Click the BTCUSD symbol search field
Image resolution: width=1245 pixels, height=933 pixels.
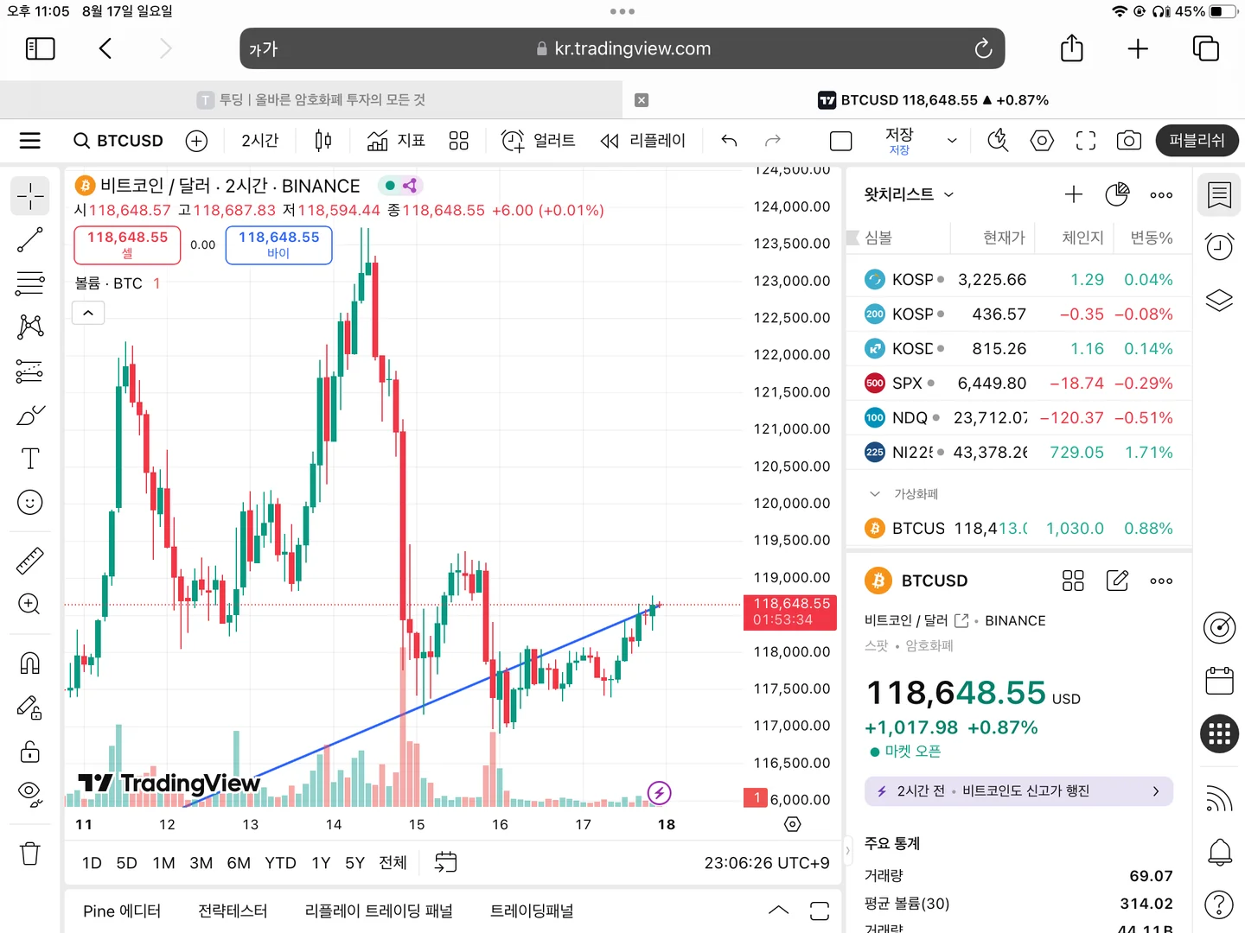coord(119,141)
